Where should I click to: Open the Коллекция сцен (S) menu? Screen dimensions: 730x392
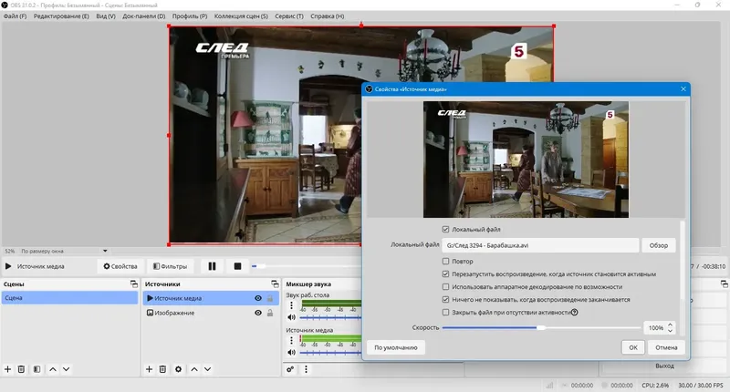[x=241, y=15]
